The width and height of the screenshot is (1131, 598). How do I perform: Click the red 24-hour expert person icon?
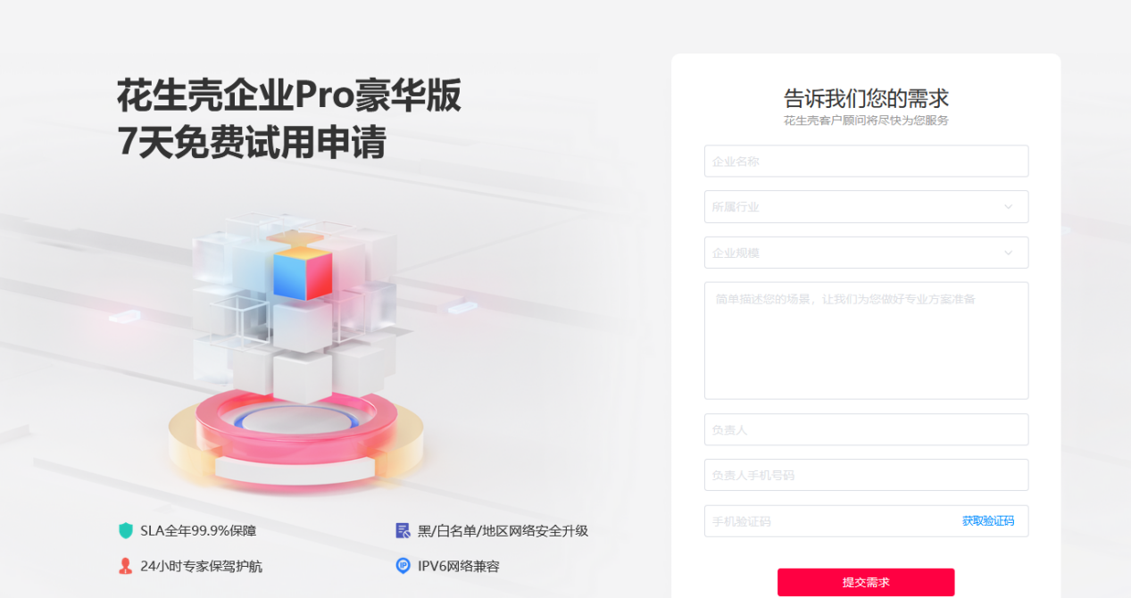click(x=125, y=566)
